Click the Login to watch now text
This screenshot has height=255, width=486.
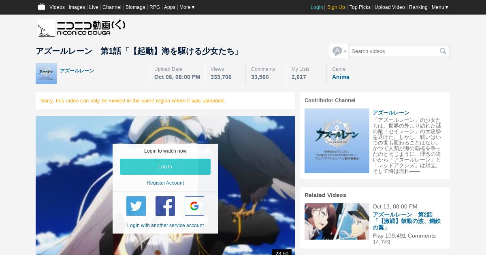click(x=165, y=151)
